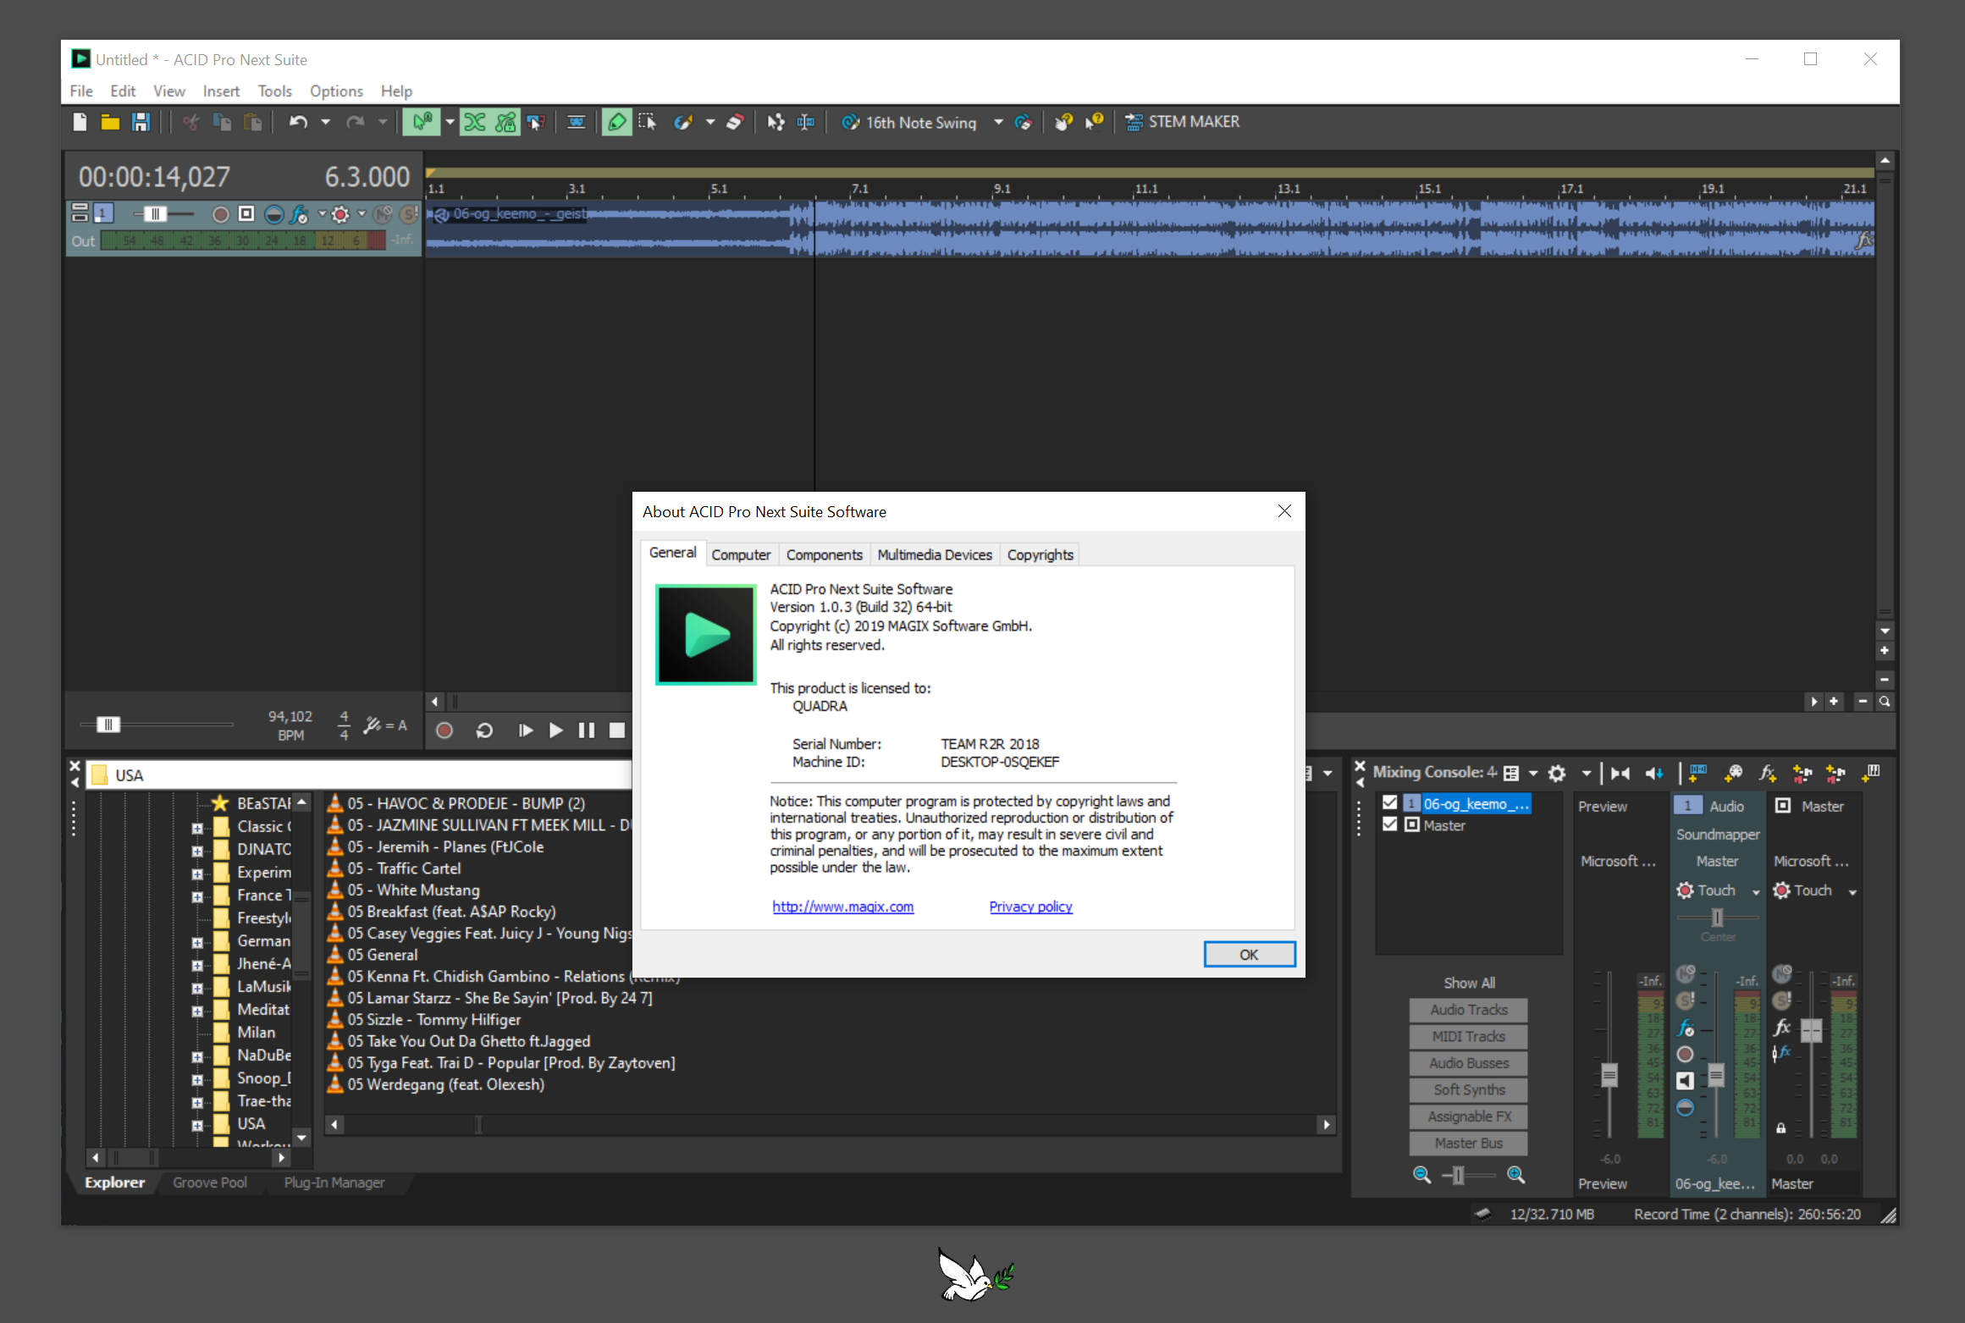The height and width of the screenshot is (1323, 1965).
Task: Open Mixing Console layout view dropdown arrow
Action: coord(1533,773)
